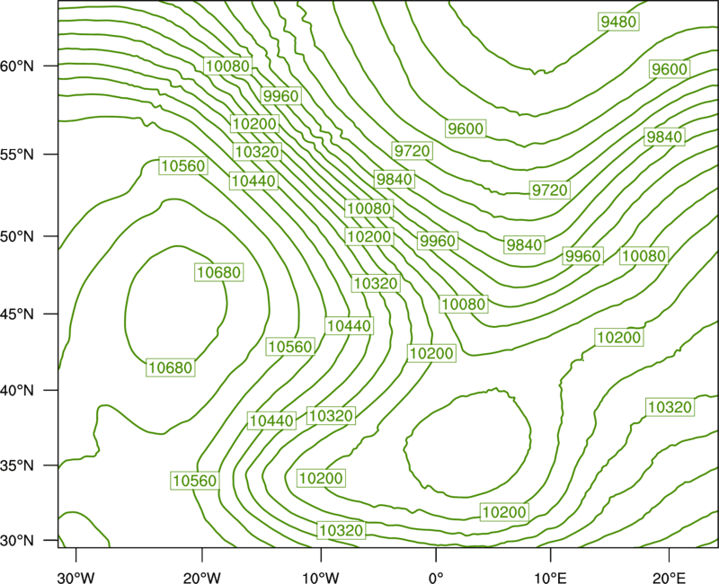The image size is (719, 584).
Task: Select the 60°N latitude axis label
Action: pyautogui.click(x=17, y=66)
